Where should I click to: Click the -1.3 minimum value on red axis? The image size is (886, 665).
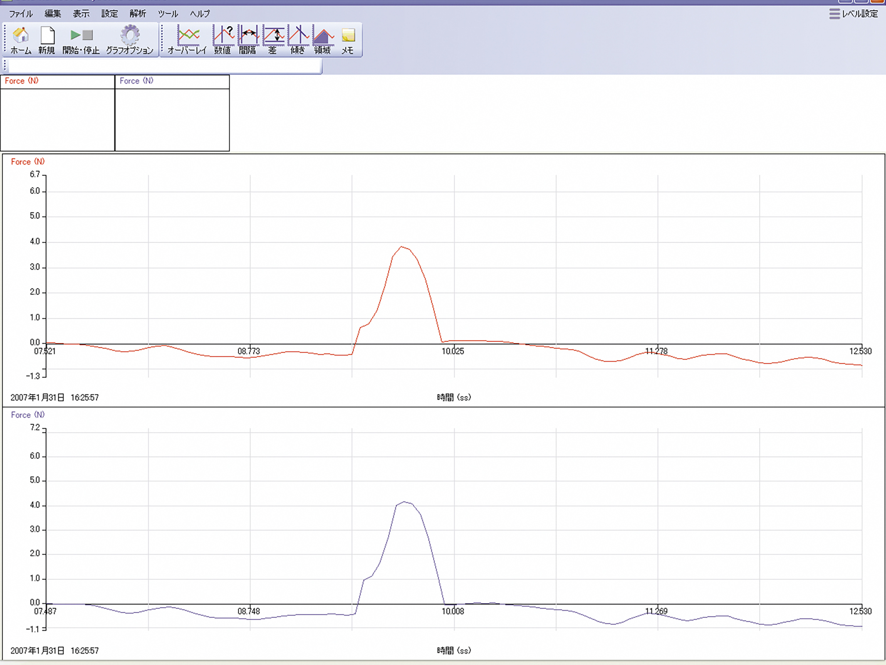coord(33,376)
